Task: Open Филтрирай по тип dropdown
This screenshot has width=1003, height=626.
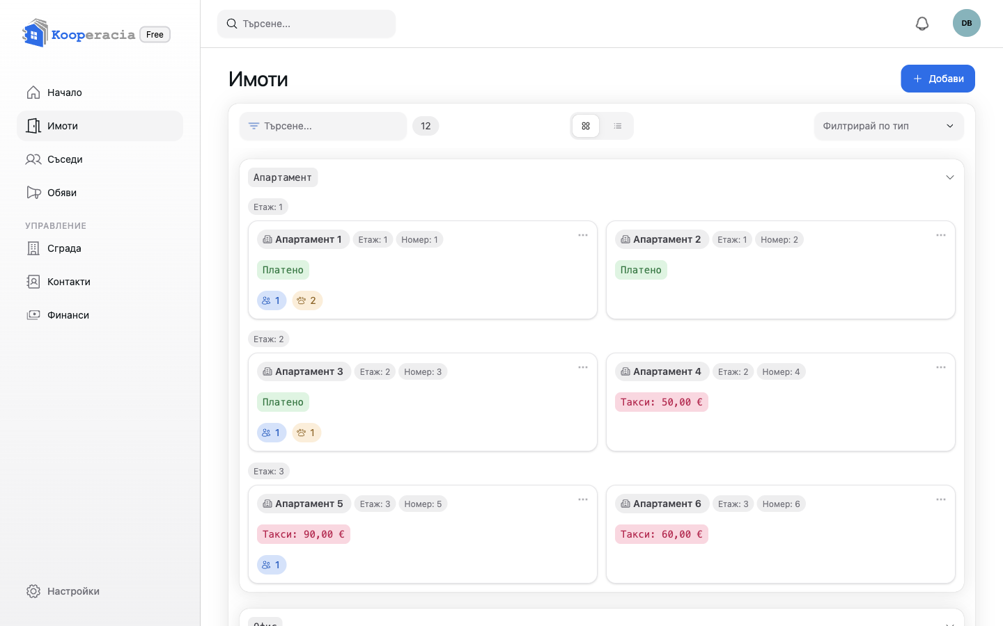Action: [x=889, y=126]
